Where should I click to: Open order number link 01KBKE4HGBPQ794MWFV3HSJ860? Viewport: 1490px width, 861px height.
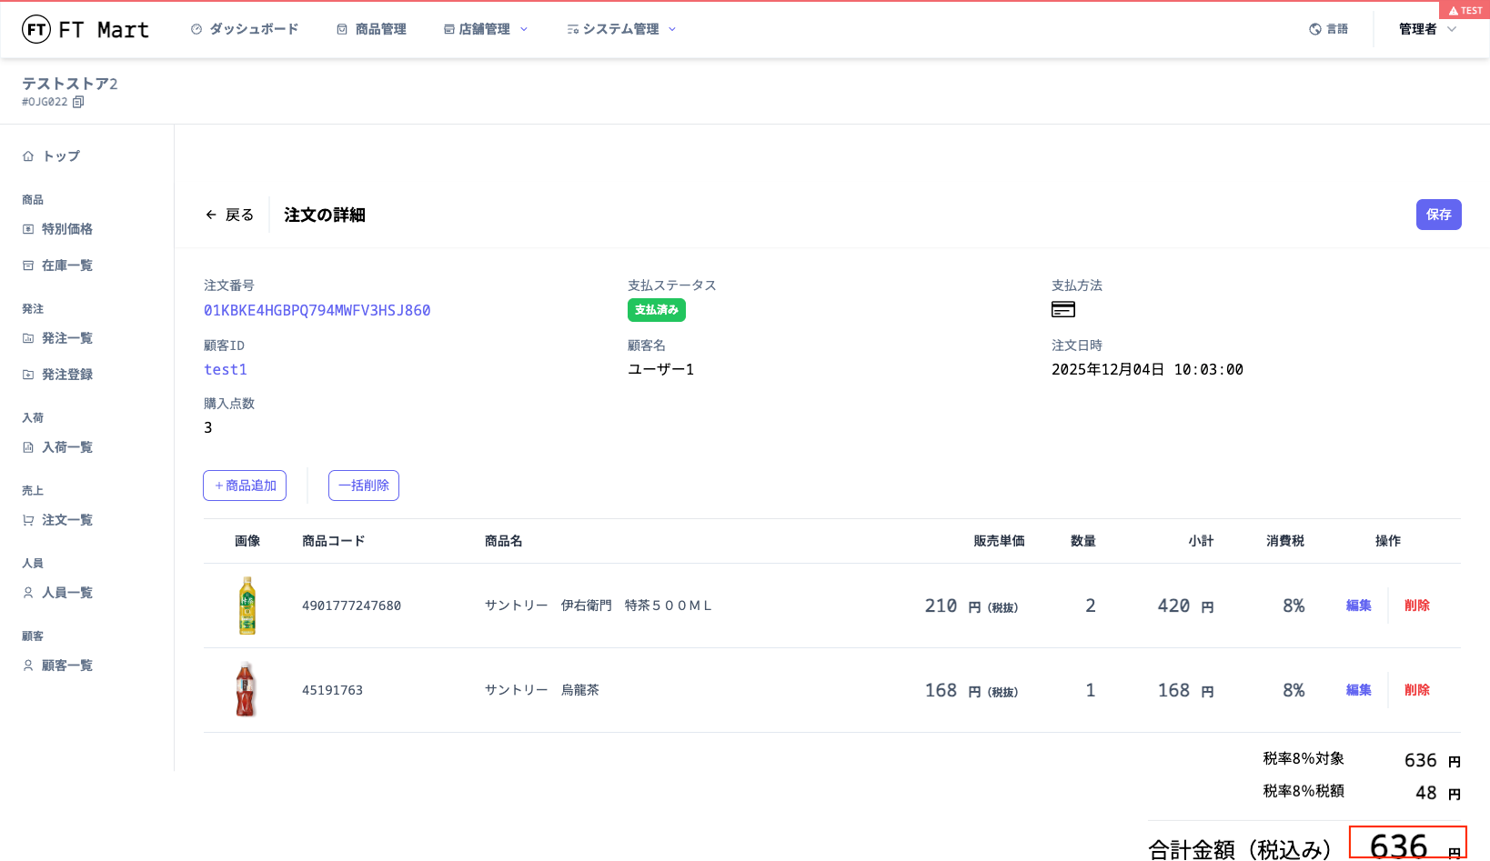coord(317,310)
